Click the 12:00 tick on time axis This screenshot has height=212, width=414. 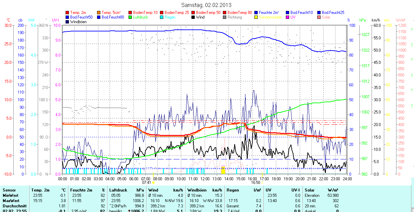click(205, 179)
